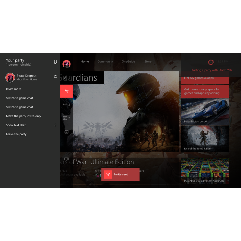Go to the OneGuide tab
This screenshot has height=241, width=241.
[128, 61]
